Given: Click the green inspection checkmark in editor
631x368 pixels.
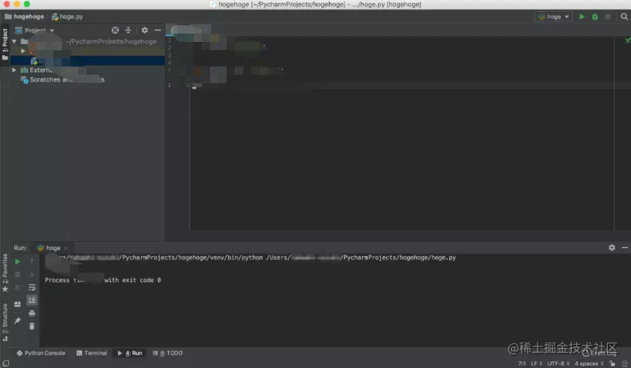Looking at the screenshot, I should click(628, 41).
